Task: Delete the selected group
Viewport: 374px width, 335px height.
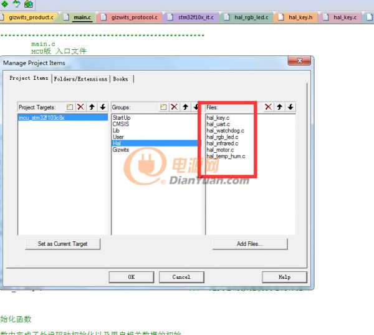Action: point(175,107)
